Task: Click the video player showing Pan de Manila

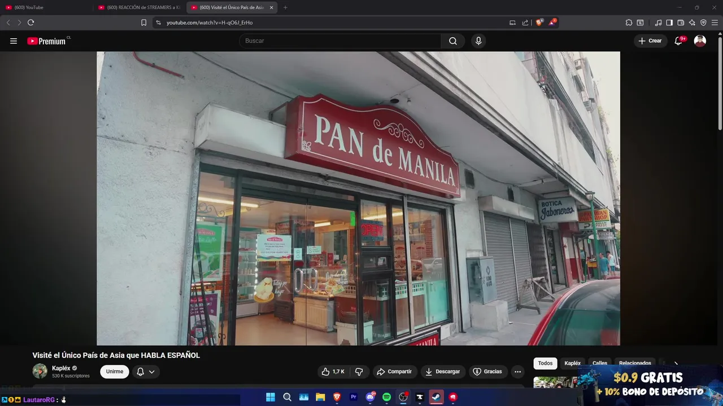Action: pos(358,198)
